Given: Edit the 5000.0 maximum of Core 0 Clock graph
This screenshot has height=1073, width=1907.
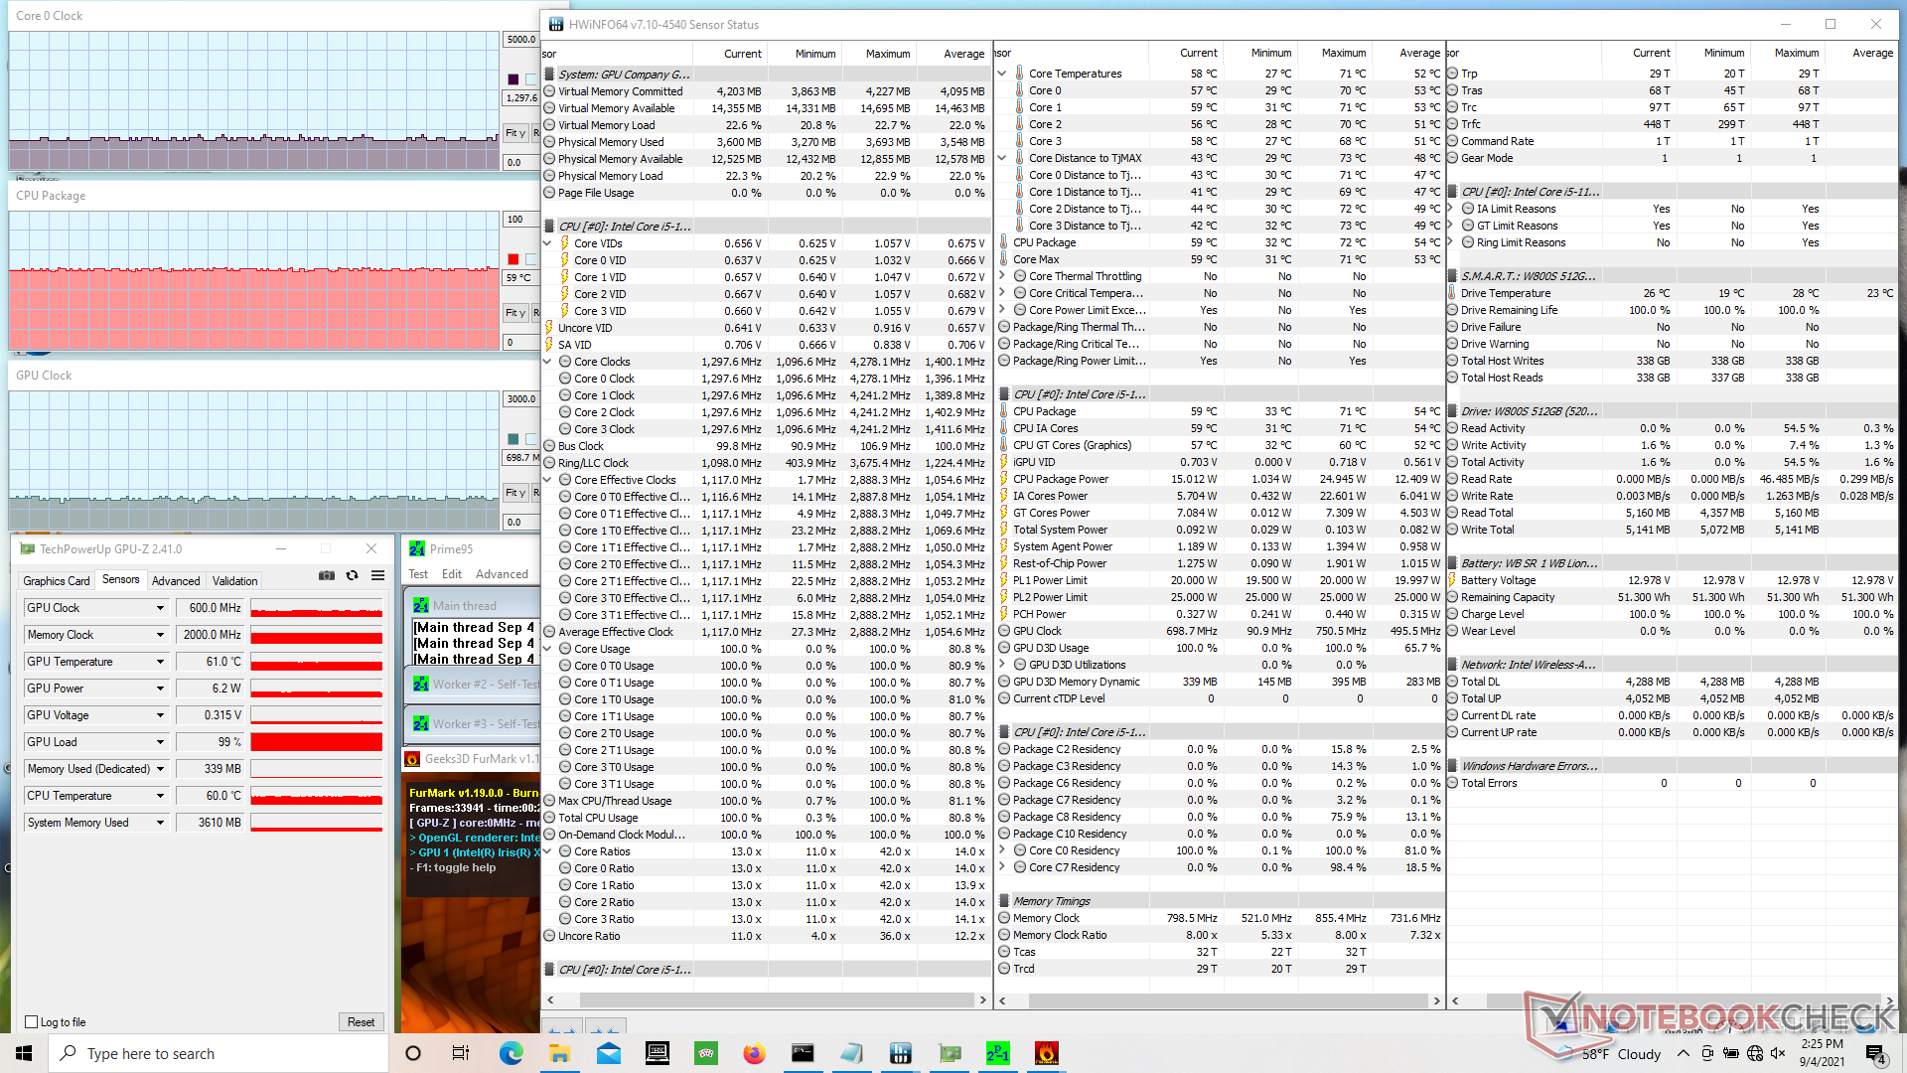Looking at the screenshot, I should (521, 40).
